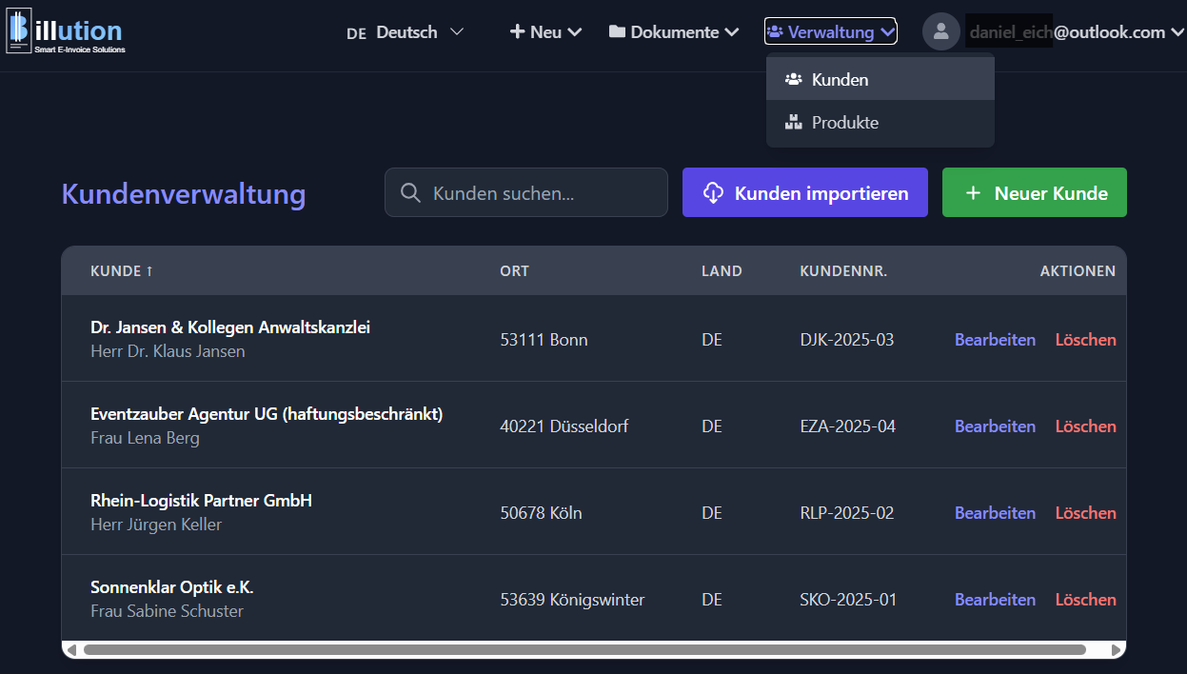Click the 53639 Königswinter cell
This screenshot has height=674, width=1187.
pos(572,600)
